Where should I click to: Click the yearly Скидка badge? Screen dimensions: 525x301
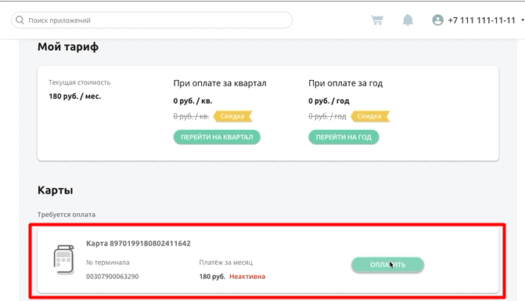pos(369,116)
